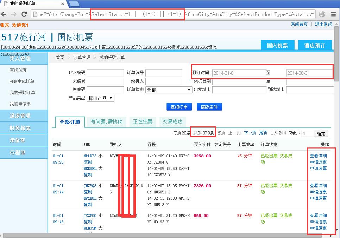This screenshot has width=340, height=238.
Task: Open PNR link NWXEOL
Action: (90, 198)
